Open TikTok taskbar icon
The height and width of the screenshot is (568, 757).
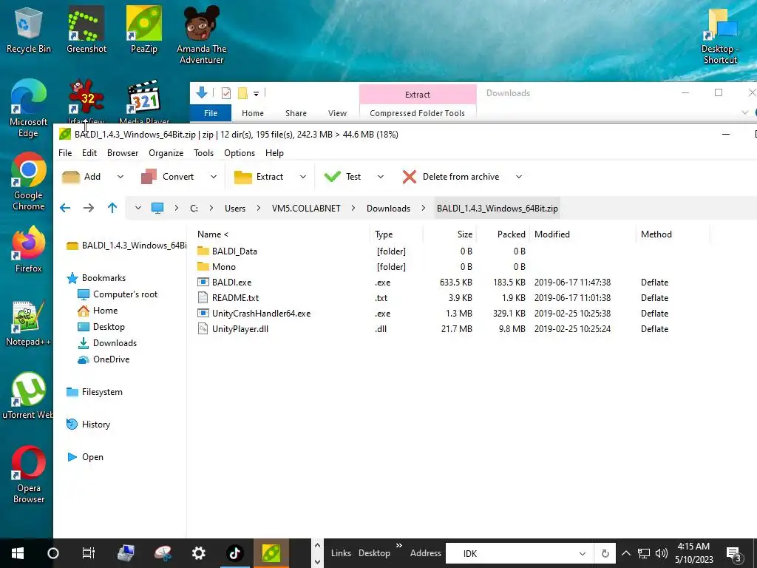coord(234,553)
